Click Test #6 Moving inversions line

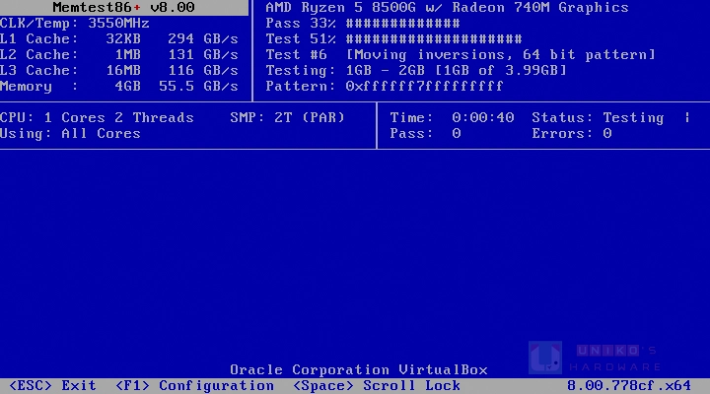click(x=461, y=55)
